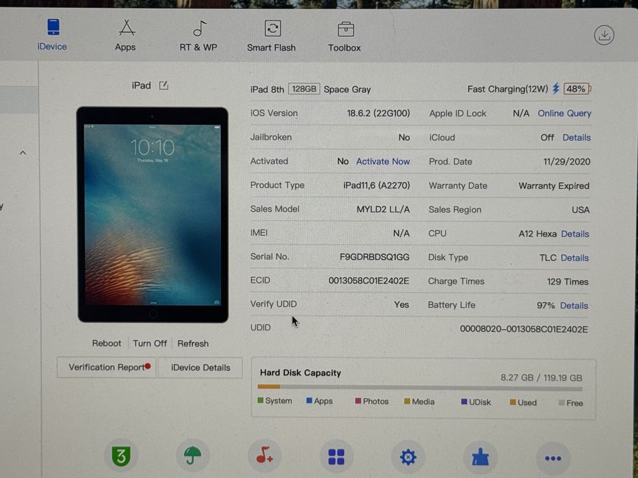Click the Verify UDID Yes value
The width and height of the screenshot is (638, 478).
click(401, 305)
